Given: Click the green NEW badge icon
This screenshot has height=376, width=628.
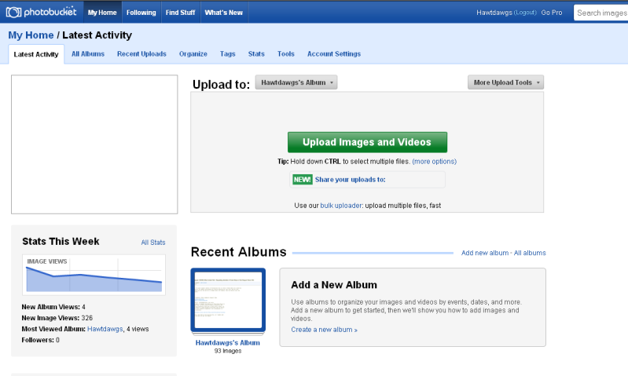Looking at the screenshot, I should [x=303, y=179].
